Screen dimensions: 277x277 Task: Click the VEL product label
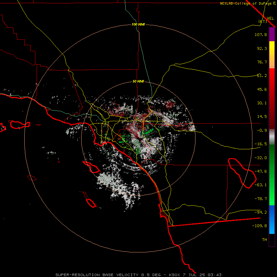(x=270, y=18)
